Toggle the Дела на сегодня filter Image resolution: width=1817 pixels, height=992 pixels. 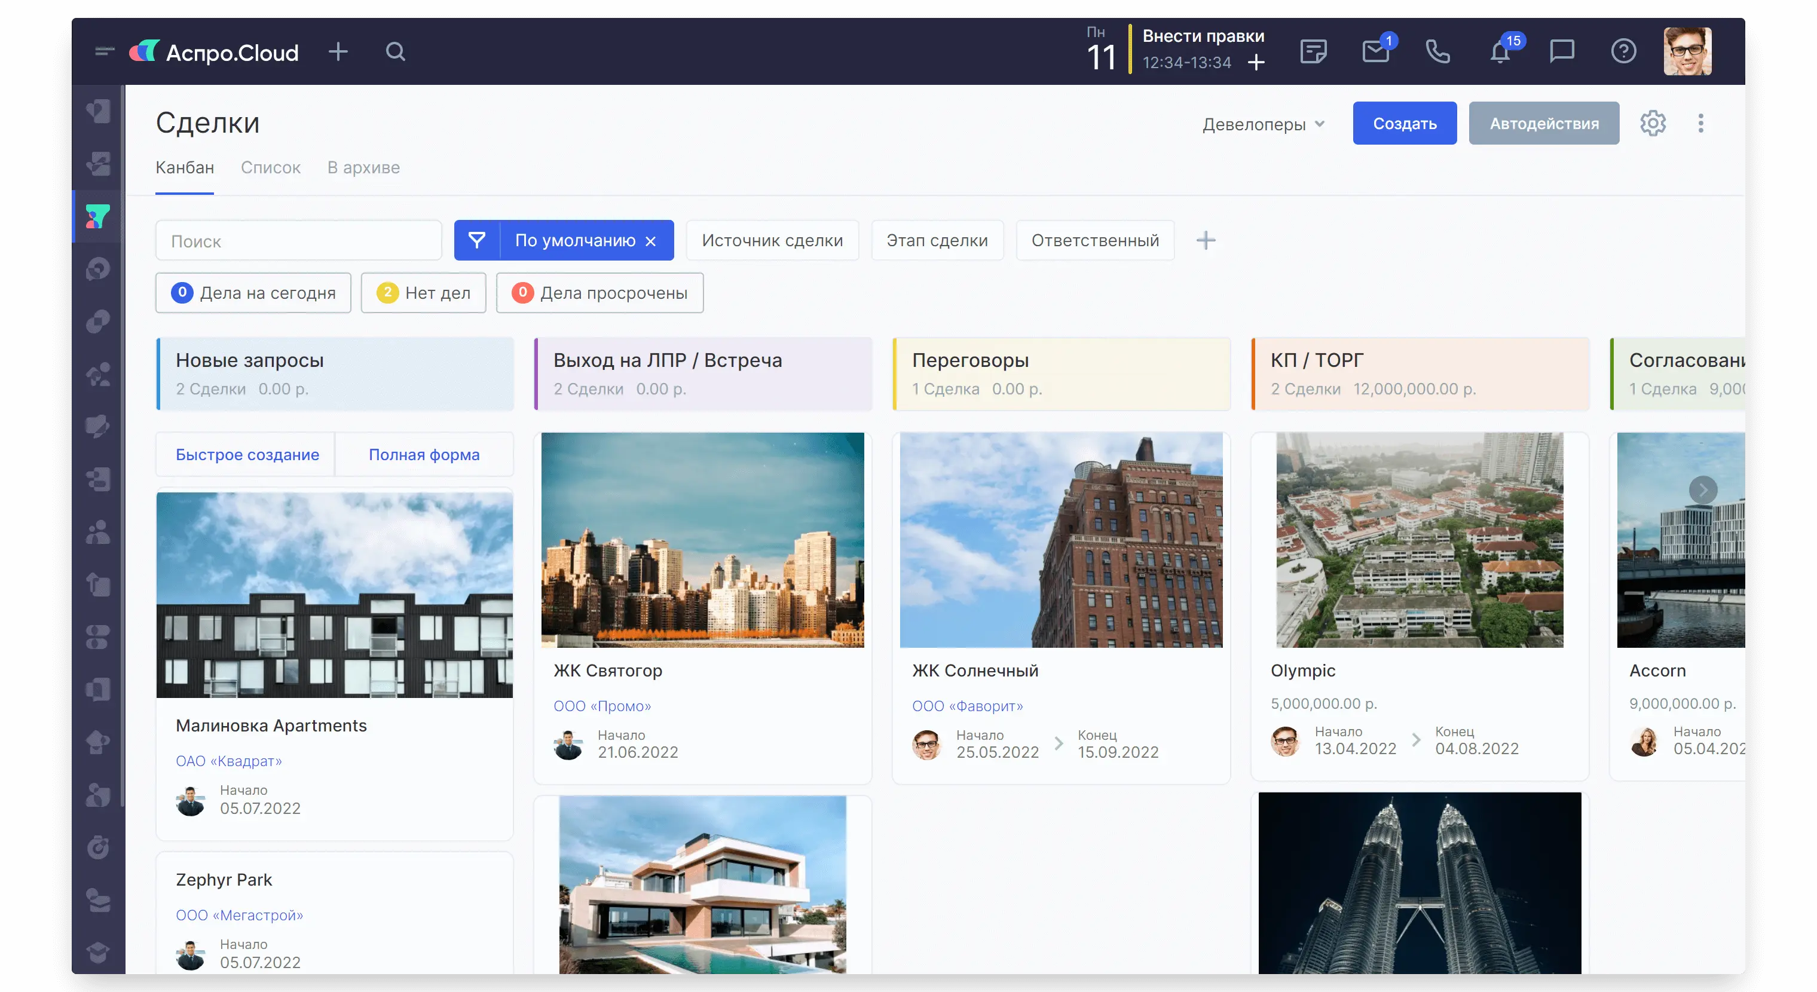click(253, 293)
